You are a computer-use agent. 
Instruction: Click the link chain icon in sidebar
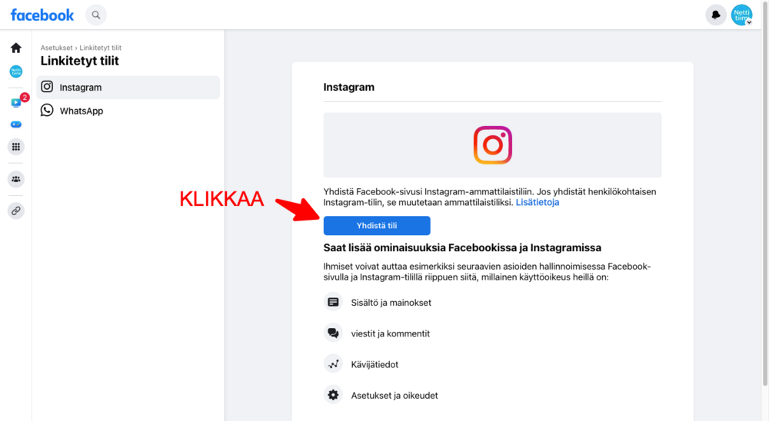[x=16, y=210]
